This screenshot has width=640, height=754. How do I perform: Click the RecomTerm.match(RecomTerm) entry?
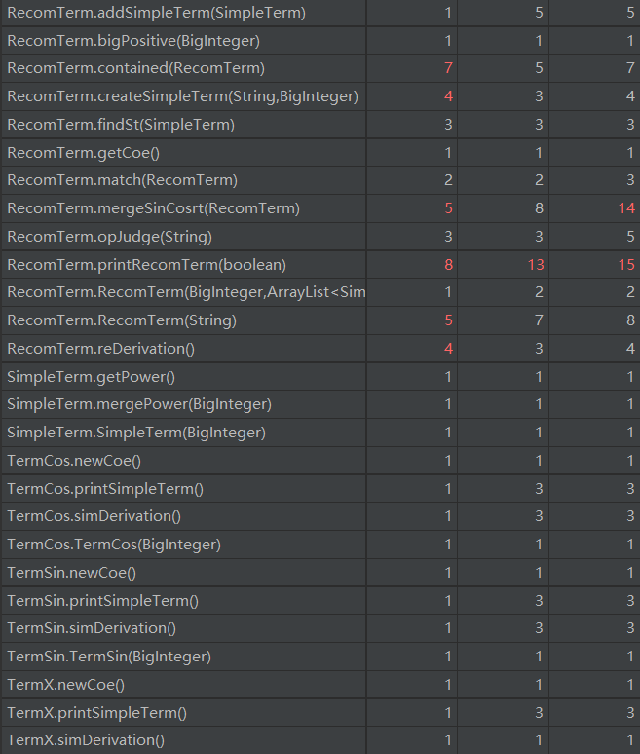tap(122, 180)
